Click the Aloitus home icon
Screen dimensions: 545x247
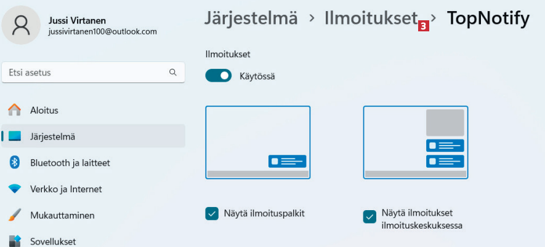click(x=15, y=111)
